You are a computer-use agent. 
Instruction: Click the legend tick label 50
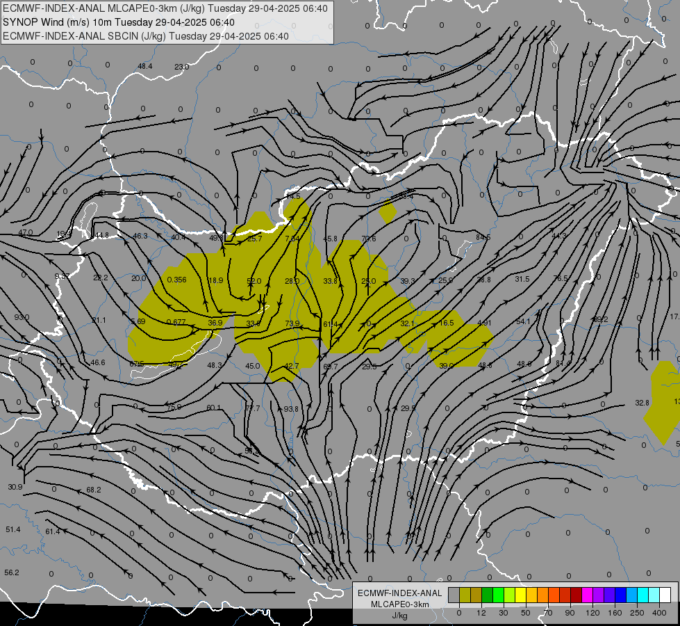[526, 613]
